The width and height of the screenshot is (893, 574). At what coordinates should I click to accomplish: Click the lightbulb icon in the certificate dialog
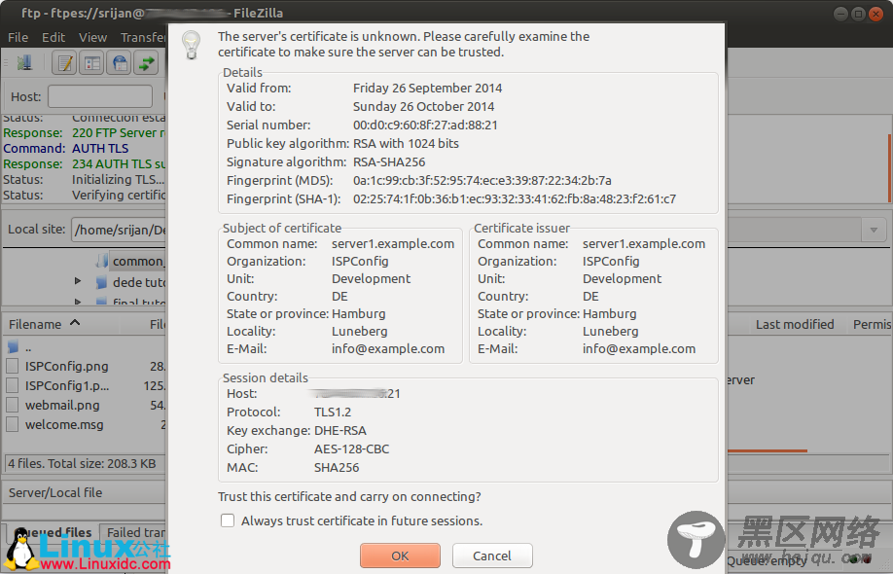[192, 45]
